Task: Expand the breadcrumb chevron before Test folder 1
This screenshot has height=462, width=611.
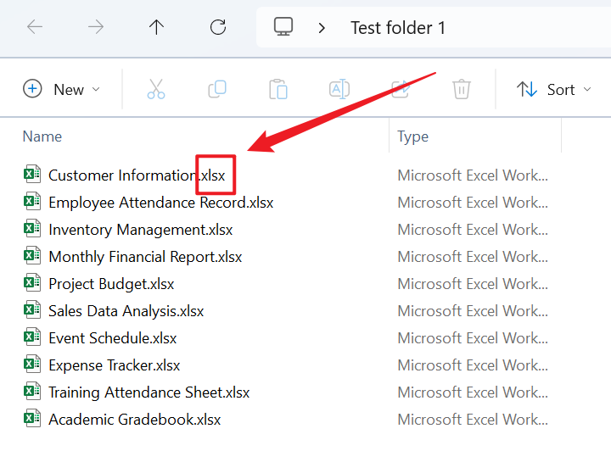Action: tap(322, 27)
